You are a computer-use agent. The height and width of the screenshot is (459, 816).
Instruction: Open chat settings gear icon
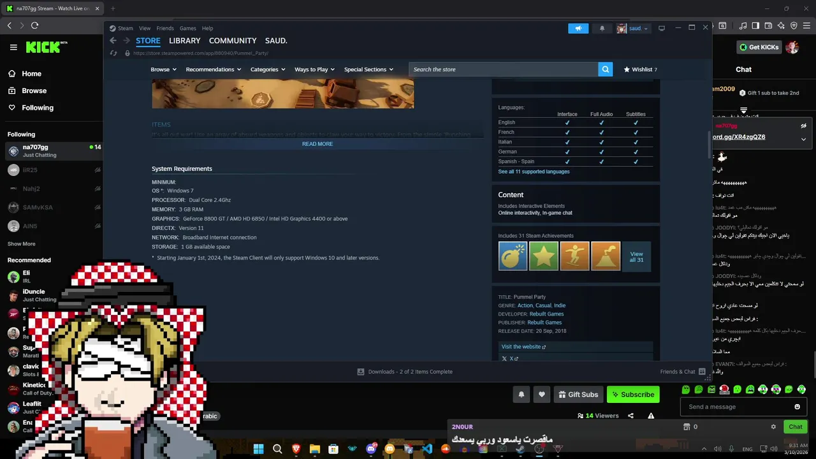coord(773,426)
